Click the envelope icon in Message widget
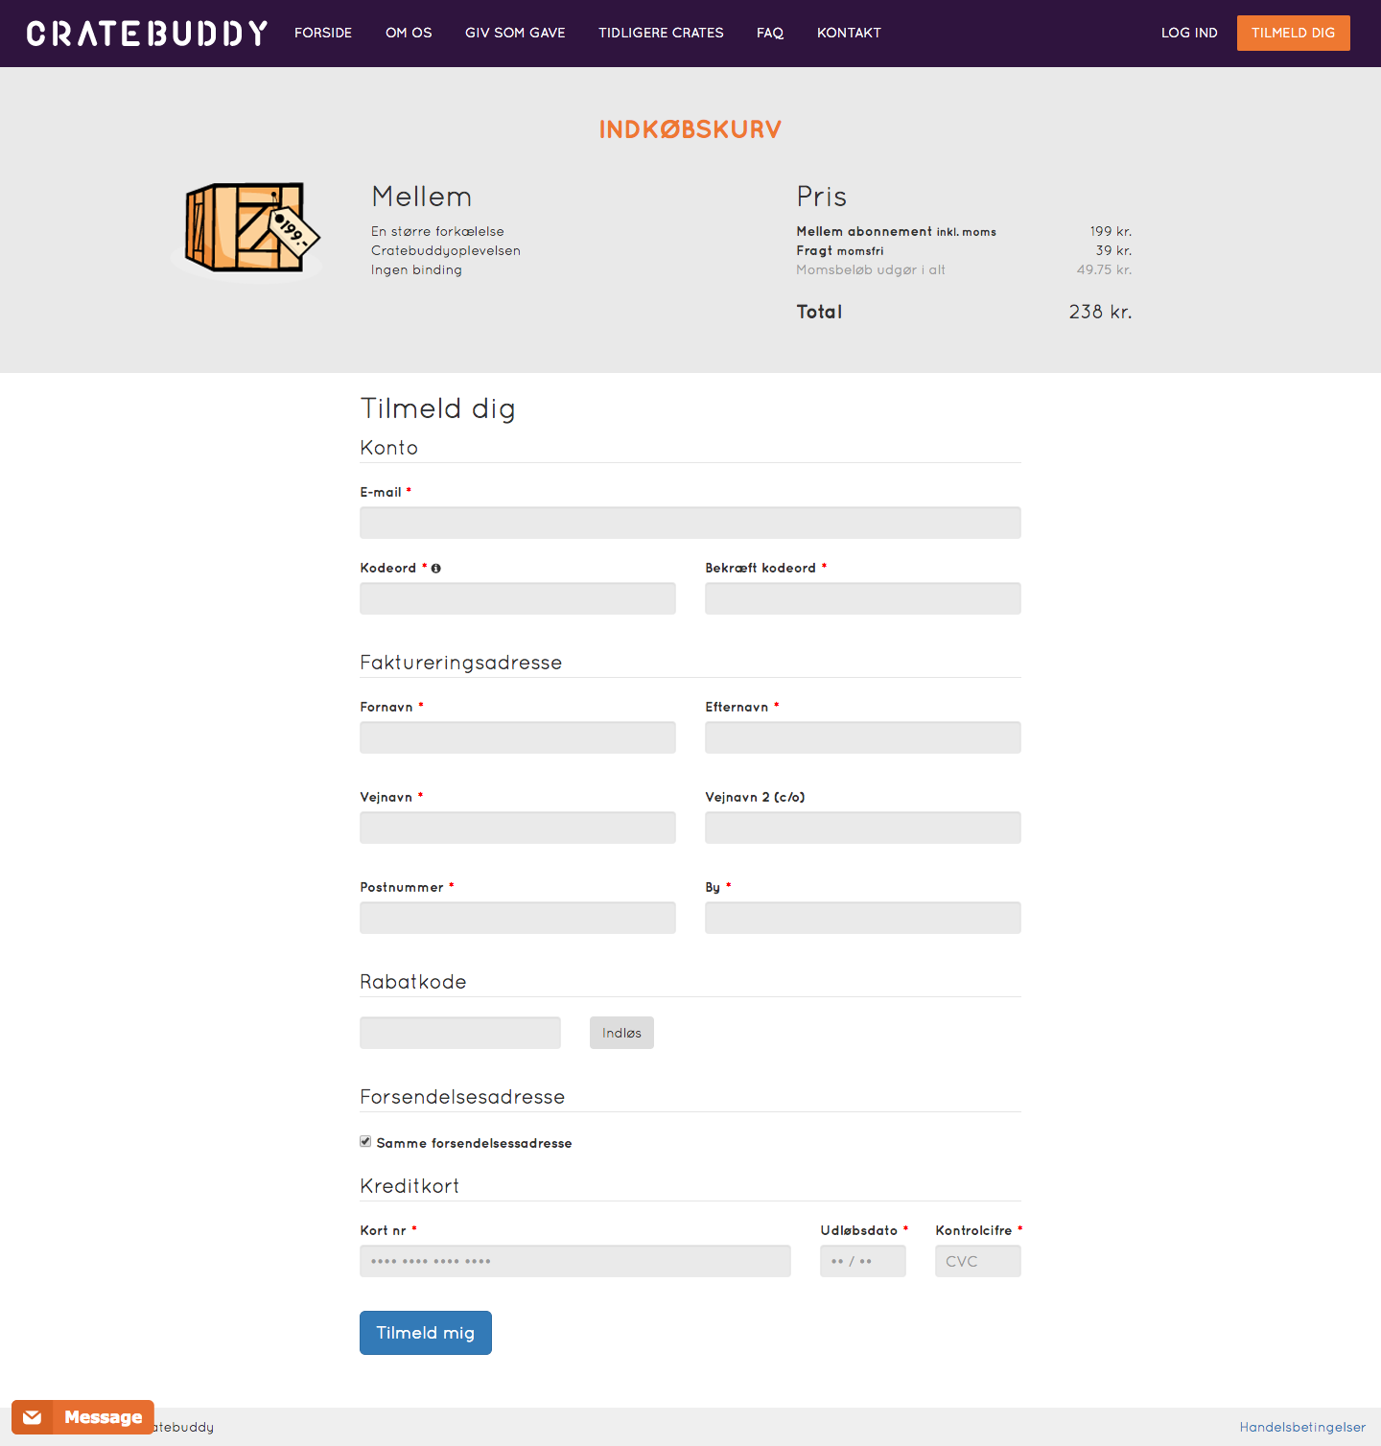The height and width of the screenshot is (1446, 1381). pos(33,1417)
